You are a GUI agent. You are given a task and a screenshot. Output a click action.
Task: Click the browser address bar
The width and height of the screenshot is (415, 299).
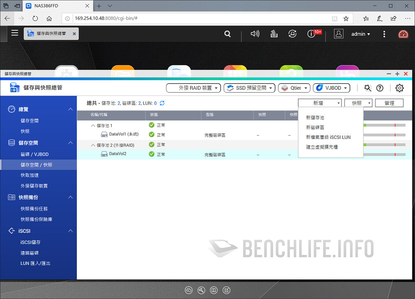pos(199,19)
